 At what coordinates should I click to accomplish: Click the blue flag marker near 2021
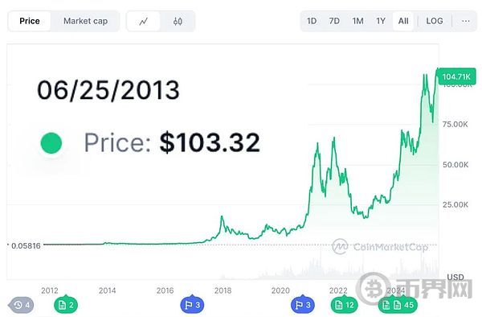tap(303, 305)
